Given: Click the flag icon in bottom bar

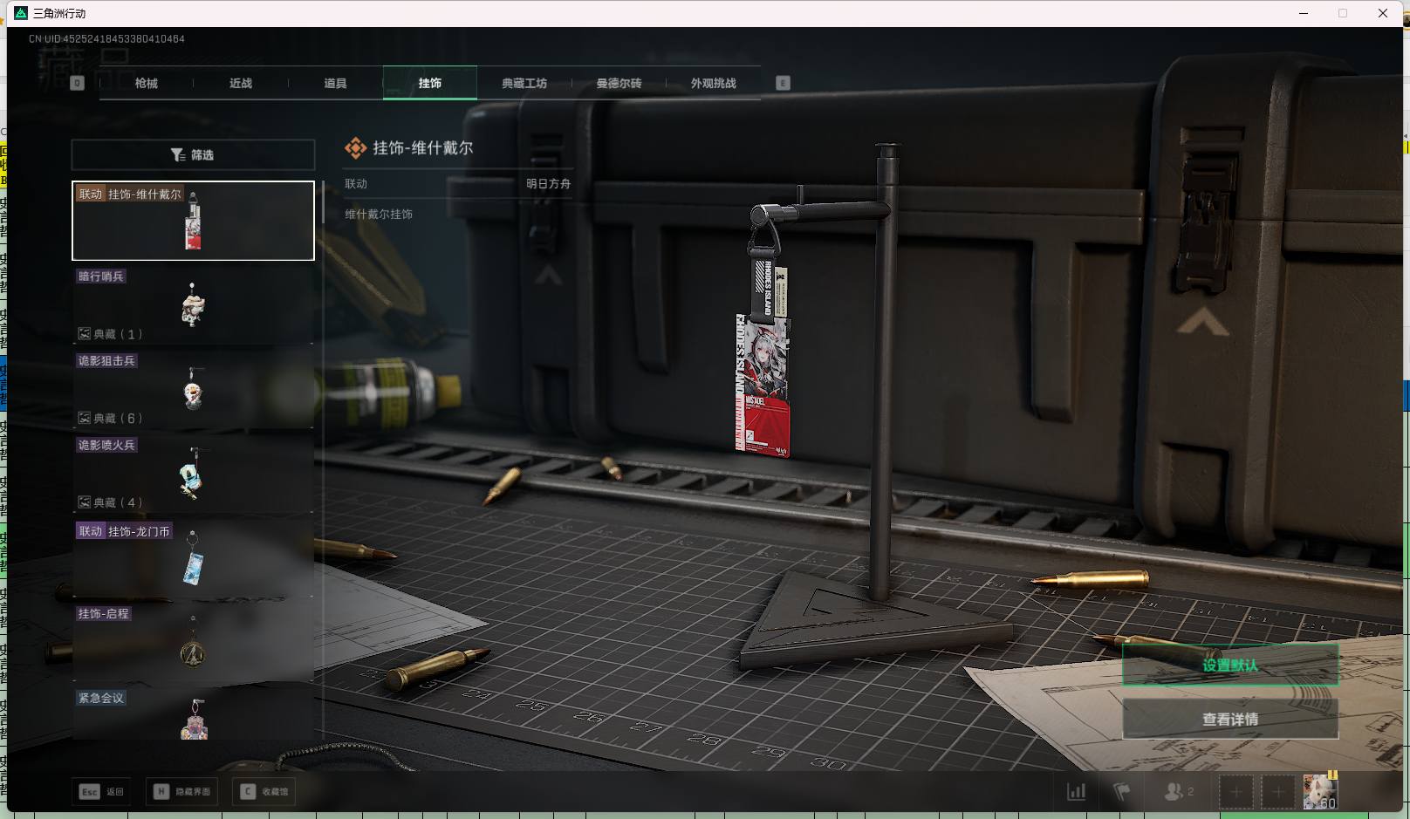Looking at the screenshot, I should click(x=1122, y=792).
